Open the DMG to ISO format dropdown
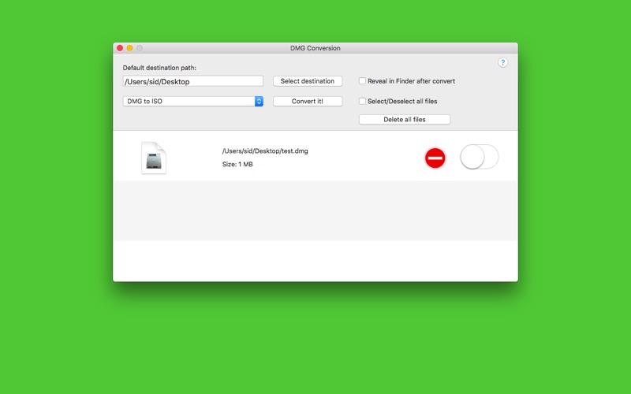Image resolution: width=631 pixels, height=394 pixels. point(192,102)
